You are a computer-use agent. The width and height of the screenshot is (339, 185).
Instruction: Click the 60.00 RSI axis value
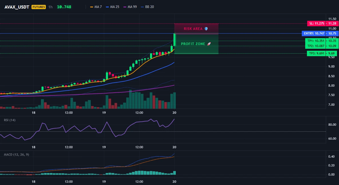click(x=332, y=139)
